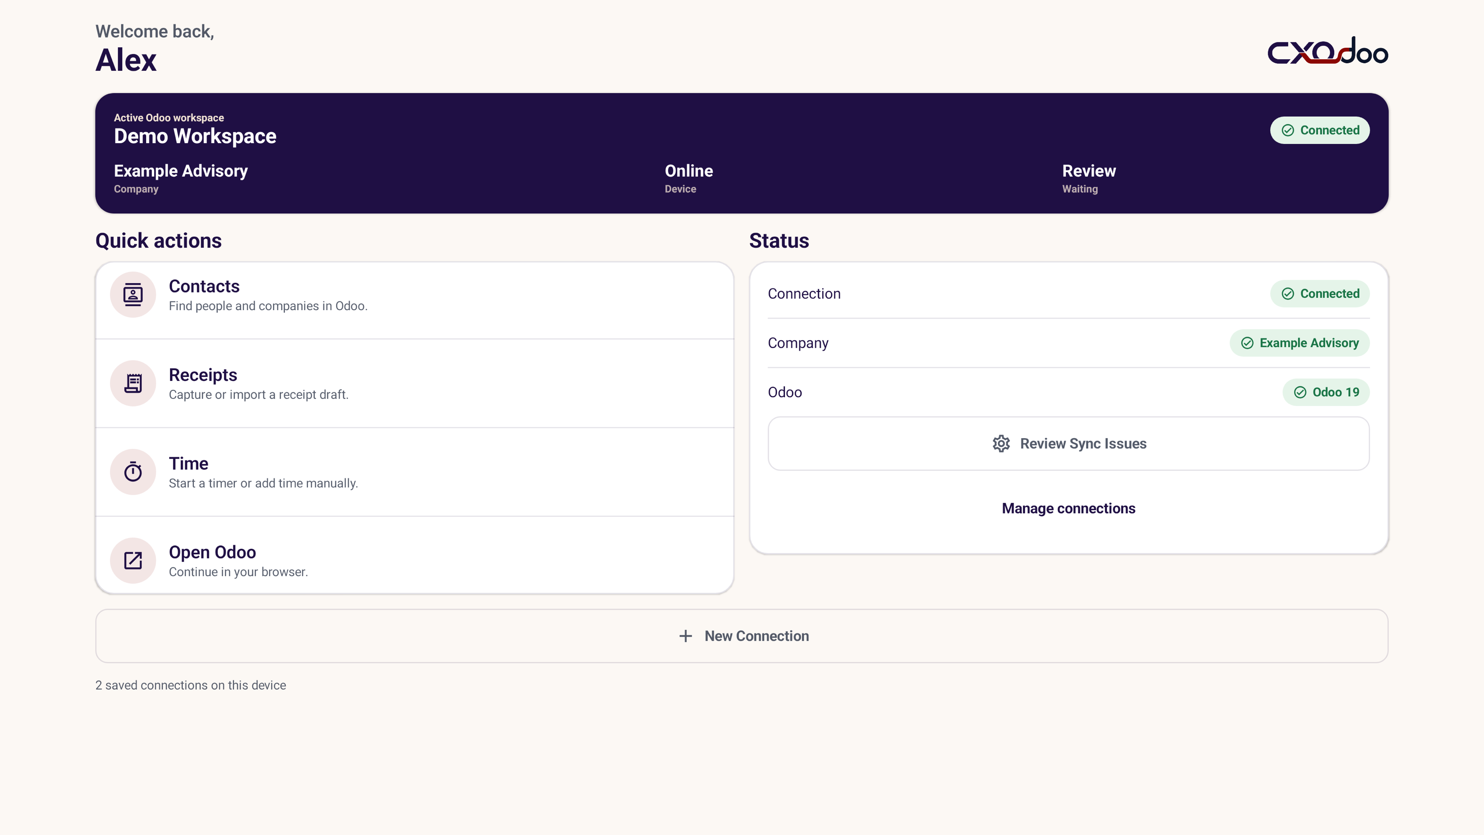Click the plus icon beside New Connection

[x=685, y=636]
